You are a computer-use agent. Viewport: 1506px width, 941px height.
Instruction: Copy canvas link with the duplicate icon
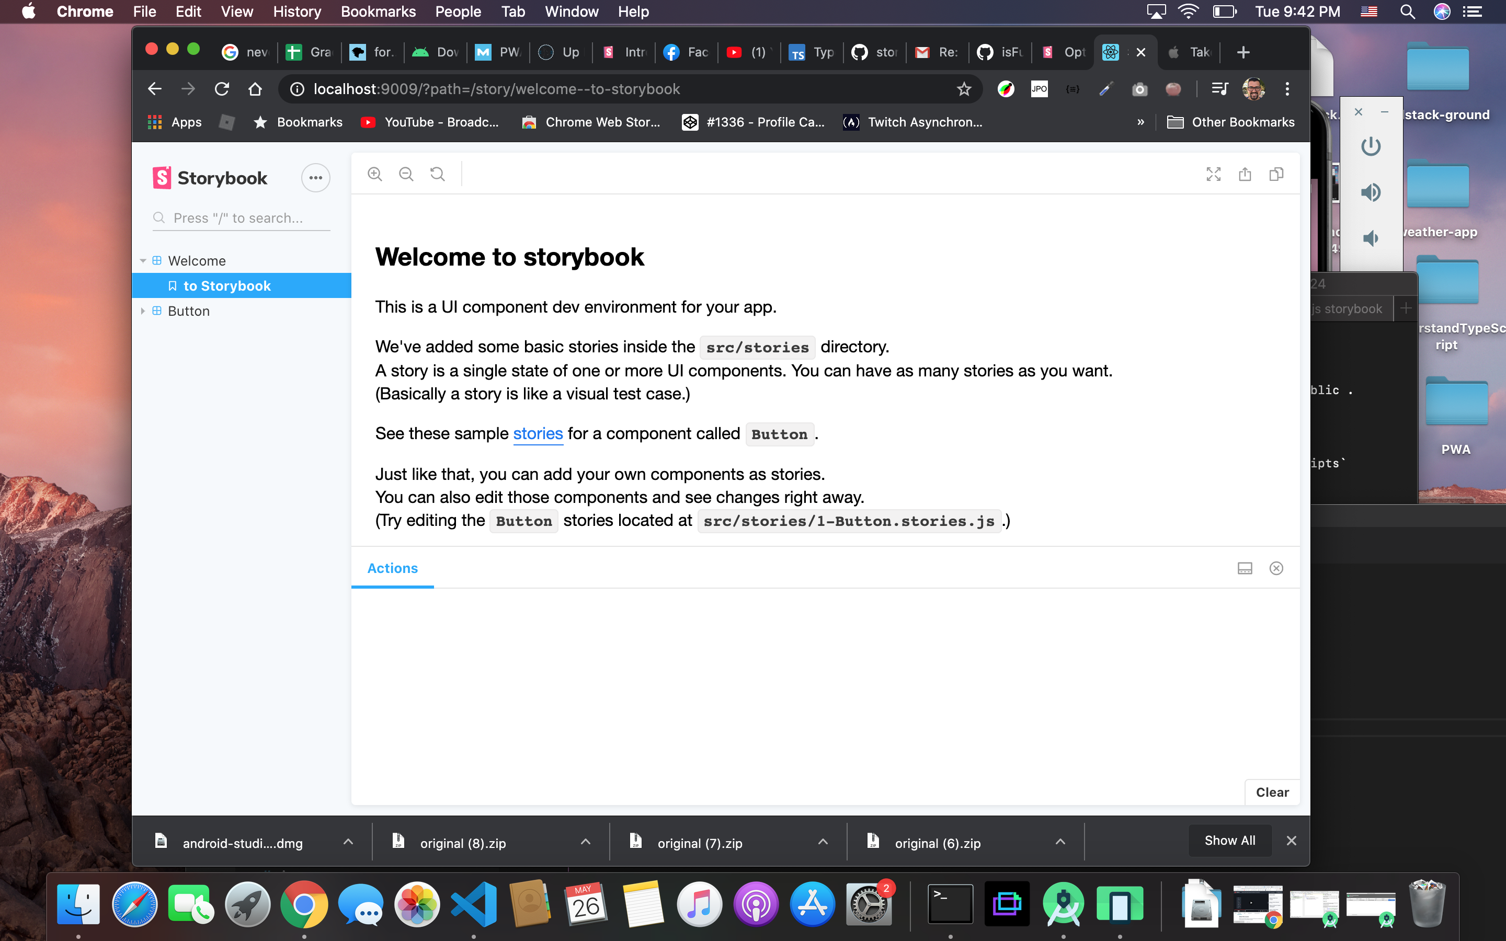click(x=1276, y=174)
